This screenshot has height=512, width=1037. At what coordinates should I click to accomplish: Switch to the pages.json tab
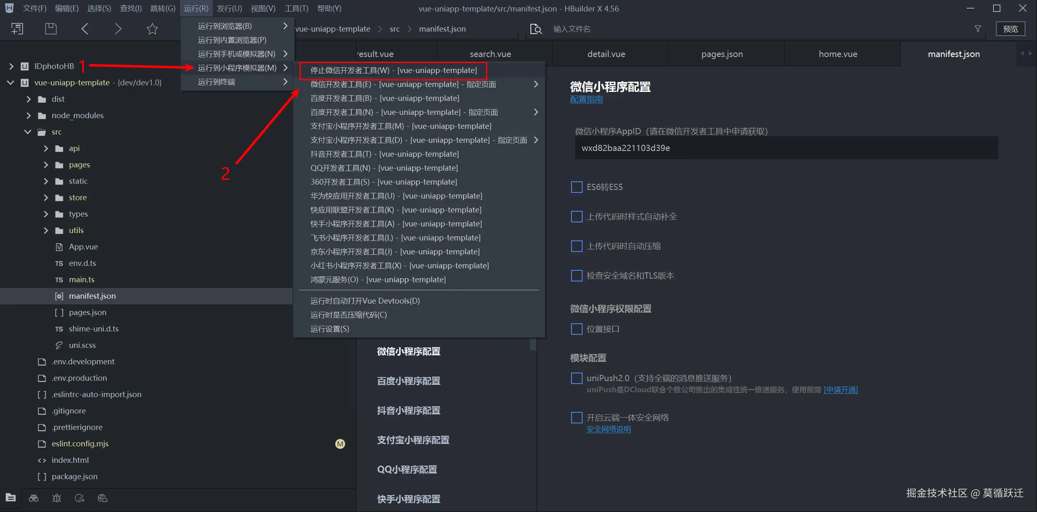[722, 54]
